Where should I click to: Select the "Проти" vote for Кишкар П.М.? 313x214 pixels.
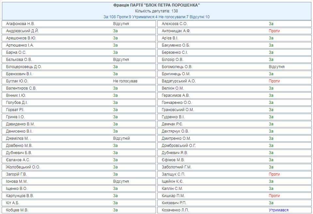[274, 196]
